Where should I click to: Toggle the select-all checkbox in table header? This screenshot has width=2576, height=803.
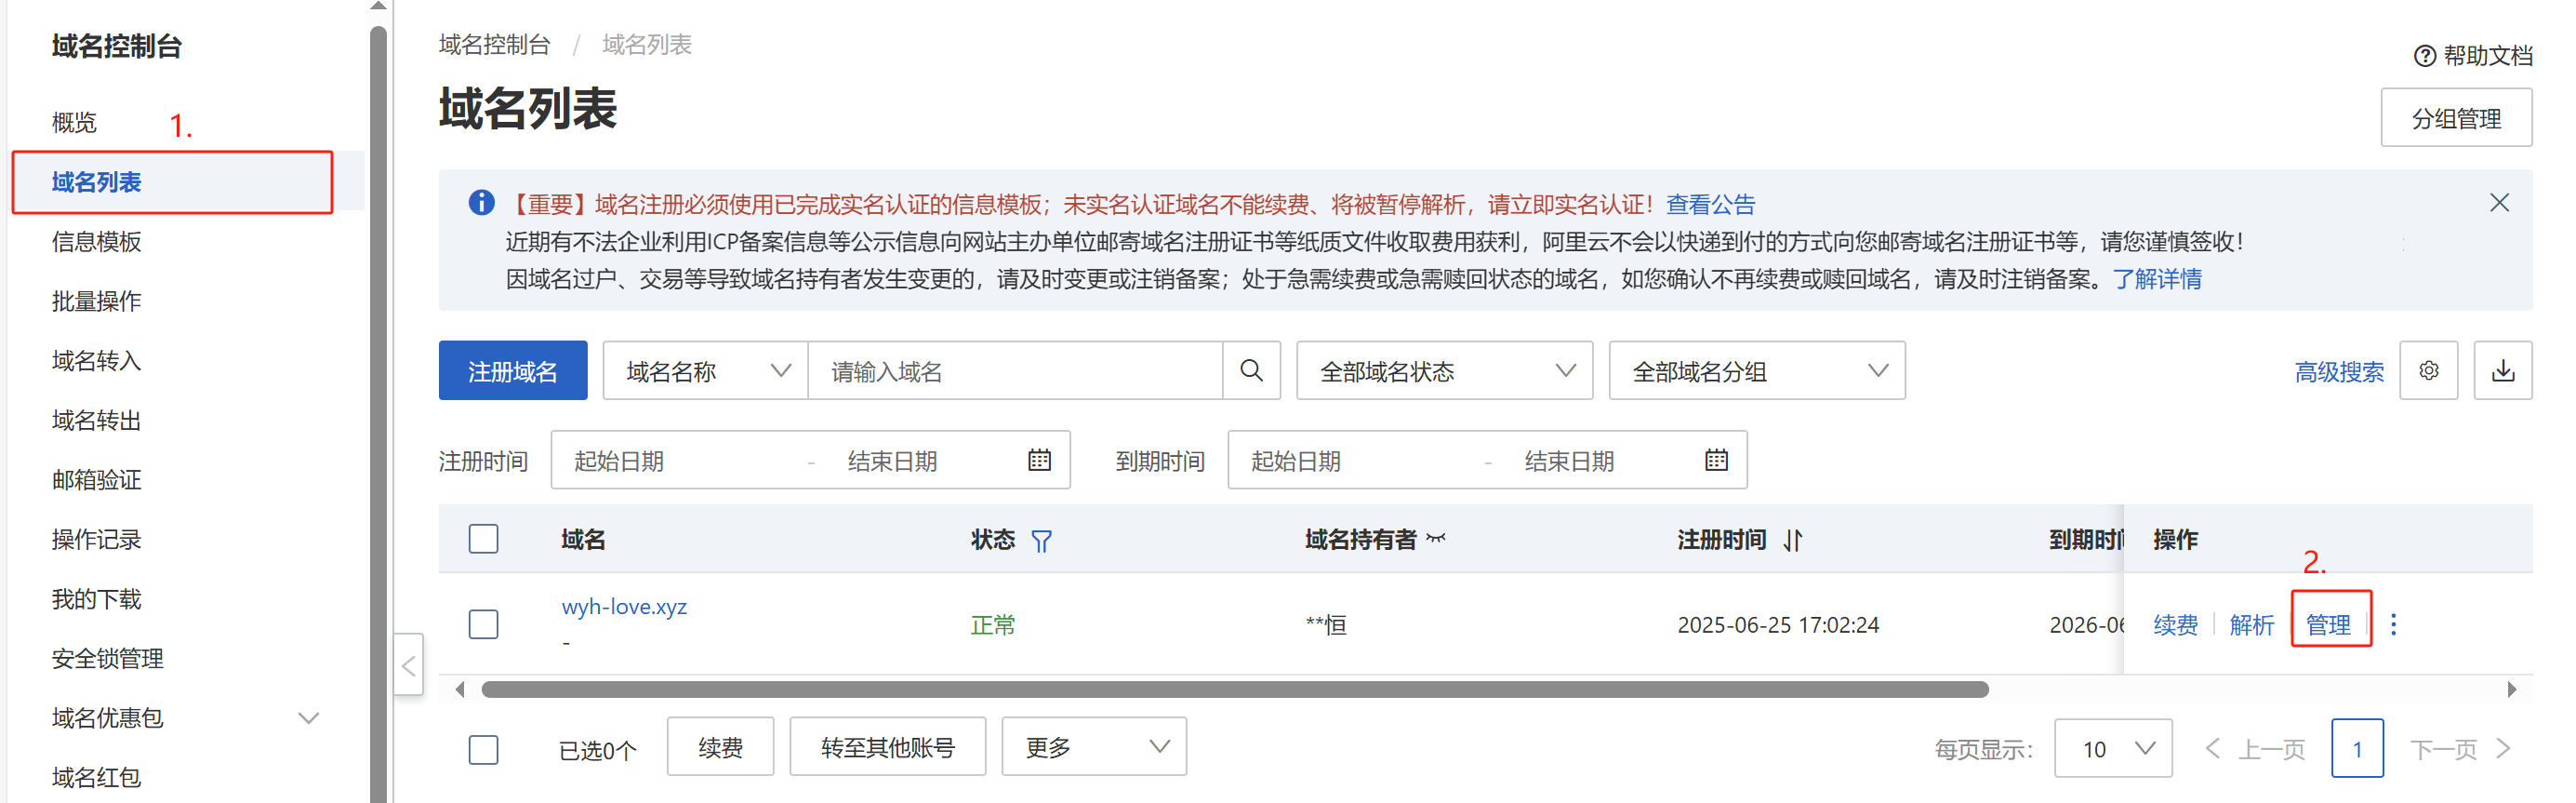pos(483,540)
